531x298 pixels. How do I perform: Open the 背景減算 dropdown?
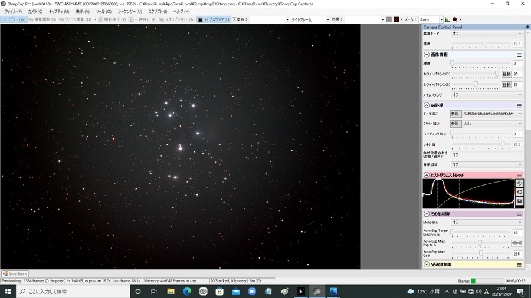coord(487,164)
